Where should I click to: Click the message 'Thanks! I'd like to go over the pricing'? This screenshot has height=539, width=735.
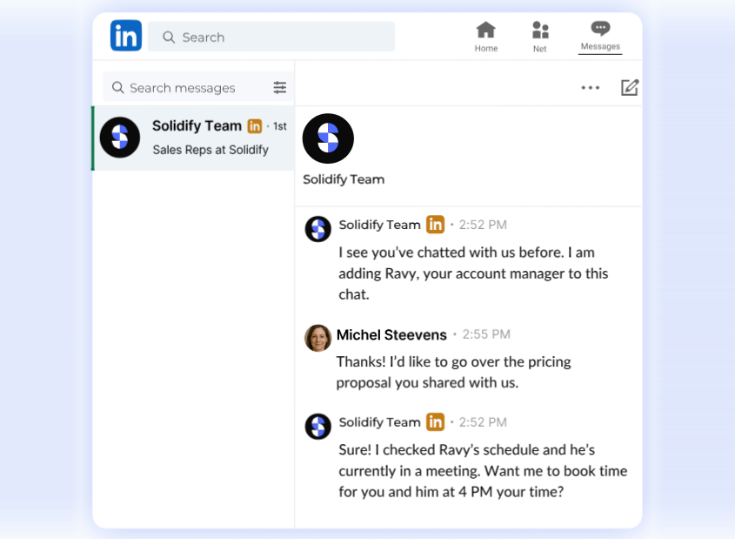click(x=453, y=372)
